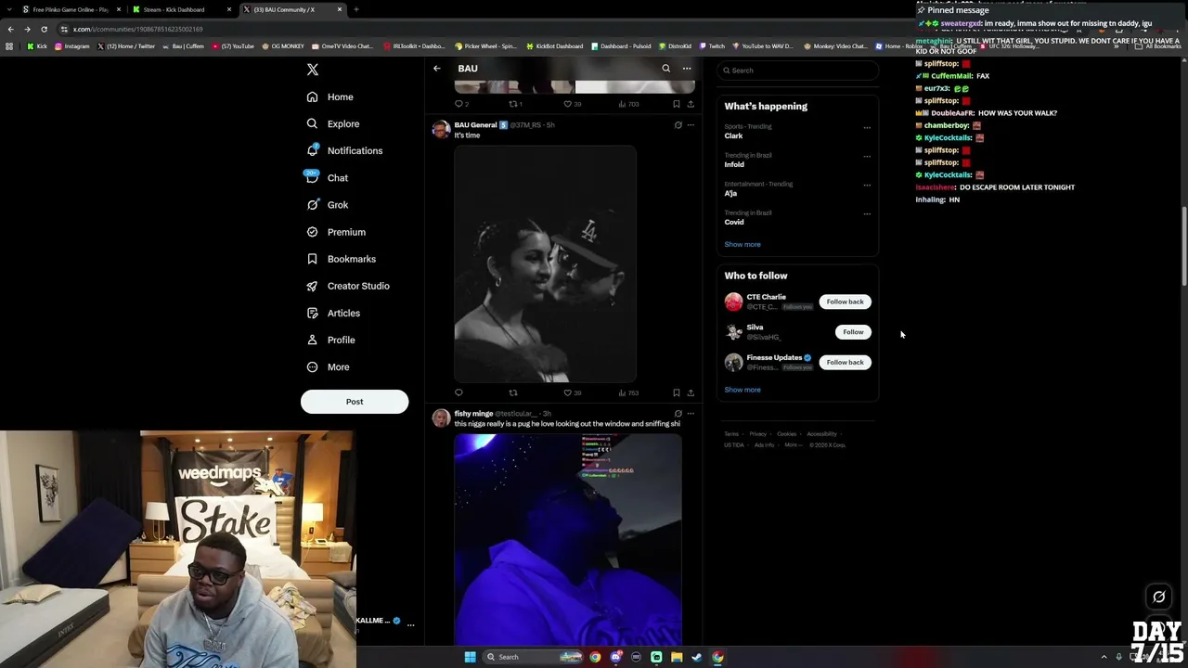
Task: Open the Instagram bookmark
Action: [72, 46]
